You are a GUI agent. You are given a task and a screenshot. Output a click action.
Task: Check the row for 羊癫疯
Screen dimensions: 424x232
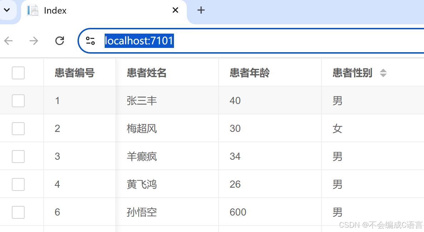(x=18, y=157)
